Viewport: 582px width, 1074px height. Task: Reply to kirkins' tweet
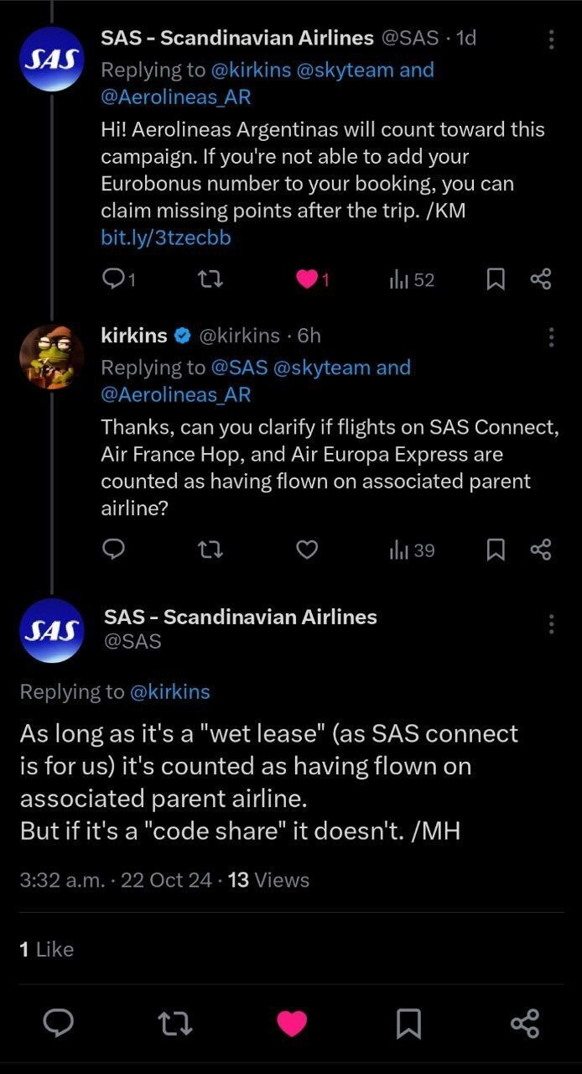pyautogui.click(x=113, y=550)
